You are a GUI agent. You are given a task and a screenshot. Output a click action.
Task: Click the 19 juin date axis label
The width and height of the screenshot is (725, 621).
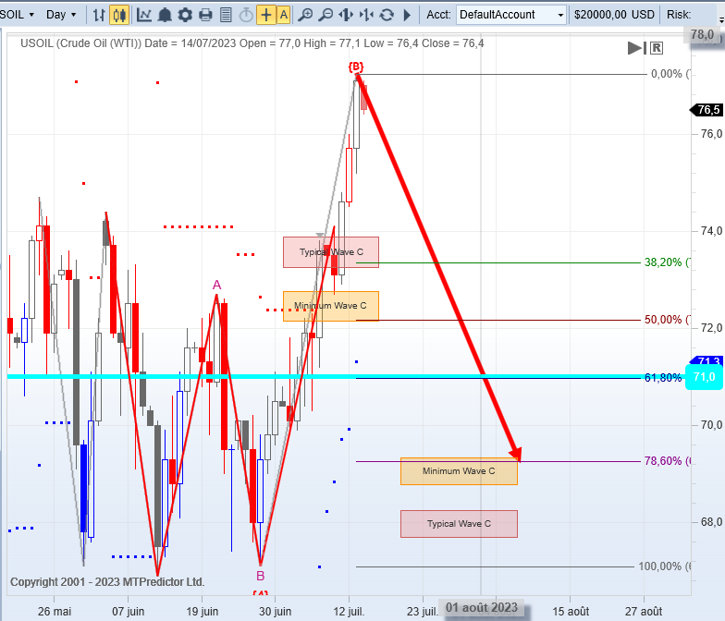(x=202, y=612)
